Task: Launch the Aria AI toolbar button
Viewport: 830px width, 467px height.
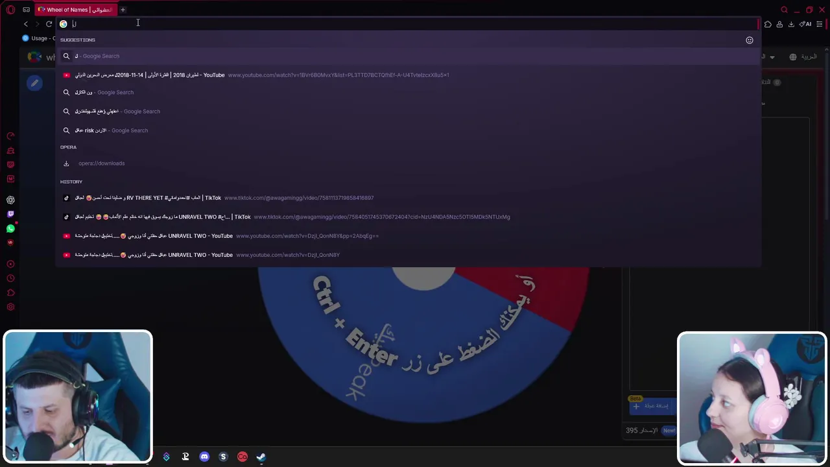Action: (805, 24)
